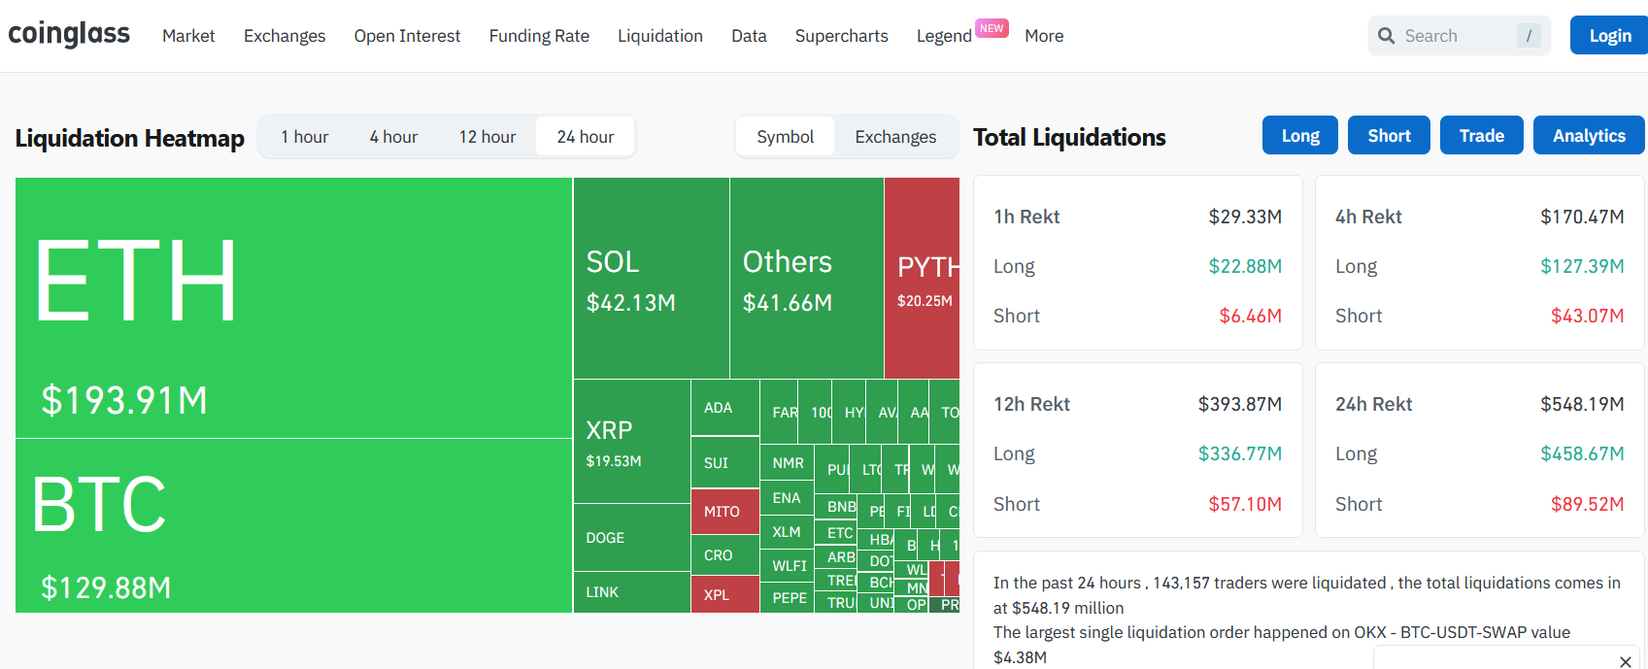Switch heatmap to 4 hour

coord(393,137)
